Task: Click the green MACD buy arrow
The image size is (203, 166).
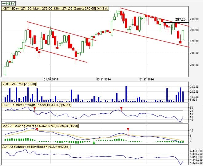Action: (x=94, y=142)
